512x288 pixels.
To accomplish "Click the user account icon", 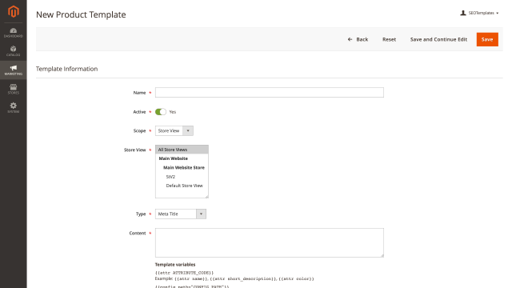I will point(463,13).
